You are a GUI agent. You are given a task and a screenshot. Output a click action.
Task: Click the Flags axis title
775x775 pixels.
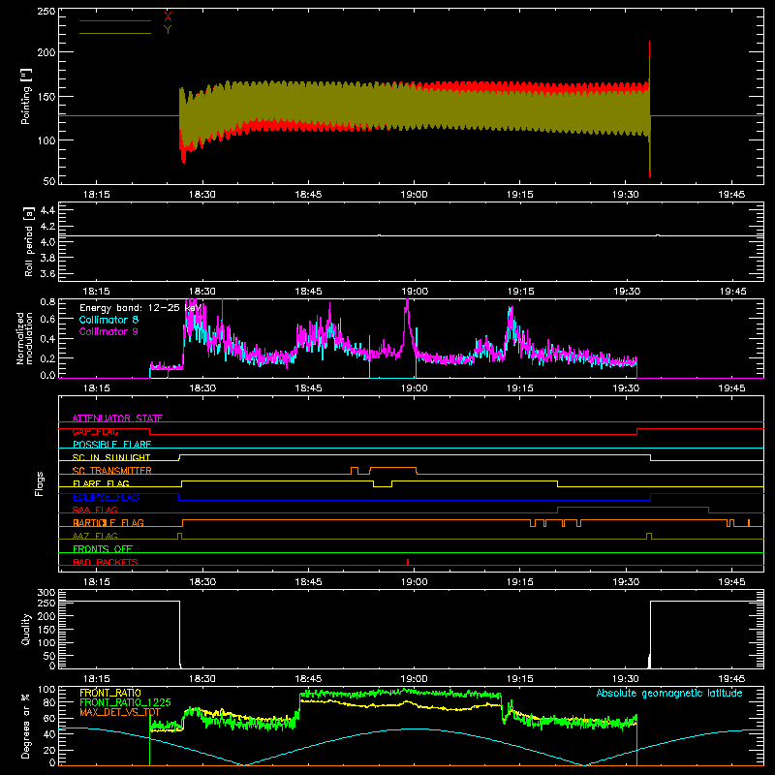(x=40, y=483)
